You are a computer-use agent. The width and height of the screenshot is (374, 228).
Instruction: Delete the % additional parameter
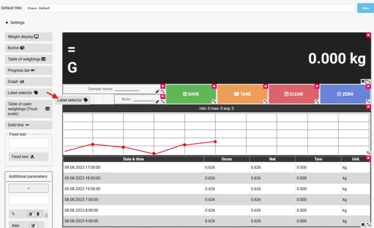coord(38,214)
